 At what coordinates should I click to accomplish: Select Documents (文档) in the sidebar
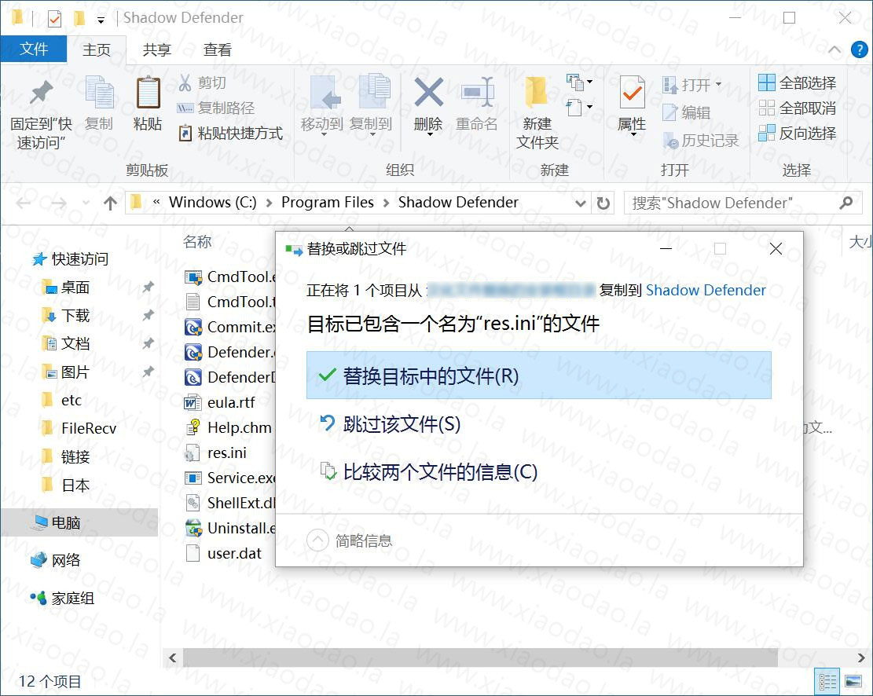66,343
